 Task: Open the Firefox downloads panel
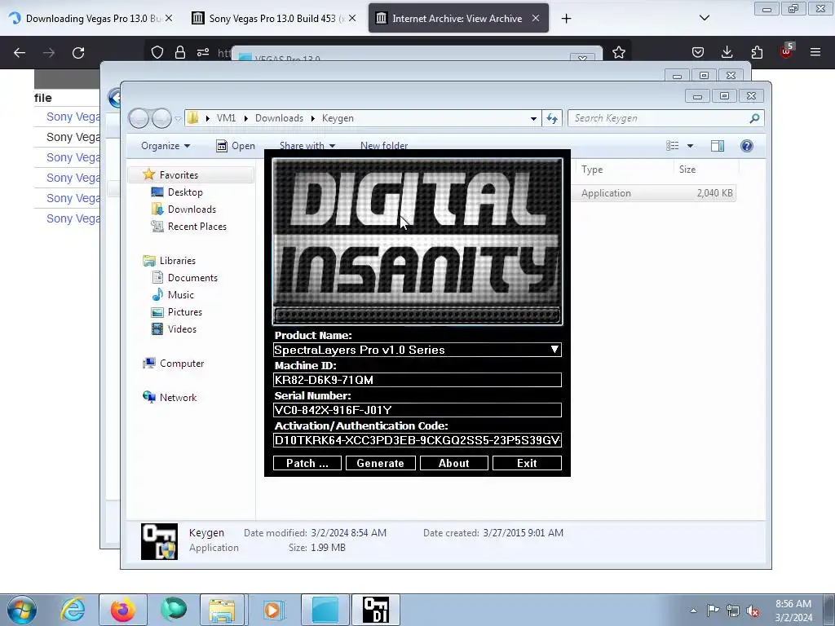(x=727, y=52)
